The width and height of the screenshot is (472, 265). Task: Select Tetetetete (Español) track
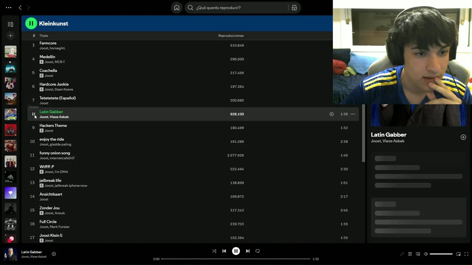coord(58,98)
